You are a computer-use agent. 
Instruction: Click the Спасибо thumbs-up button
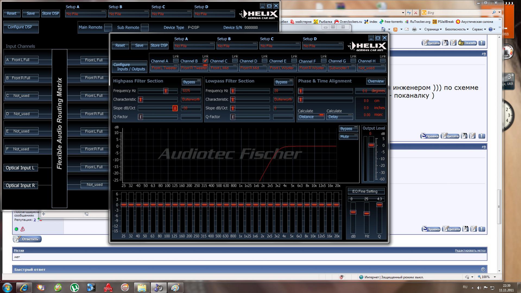(467, 43)
